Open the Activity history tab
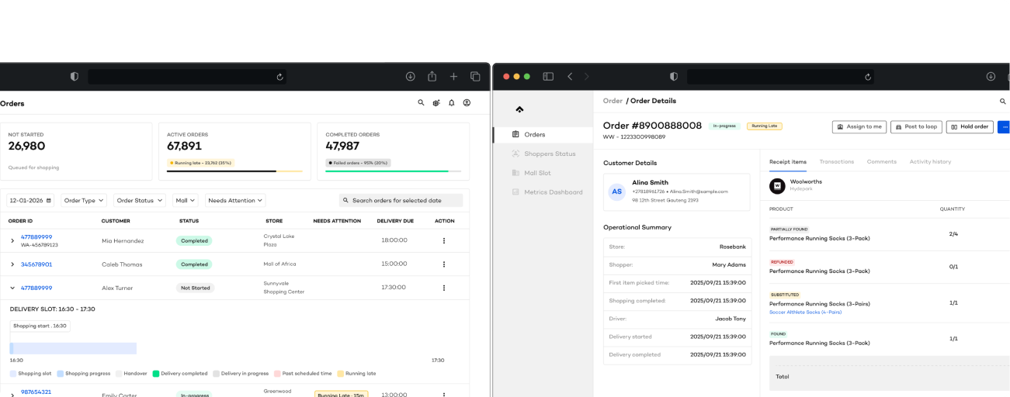 click(x=930, y=161)
